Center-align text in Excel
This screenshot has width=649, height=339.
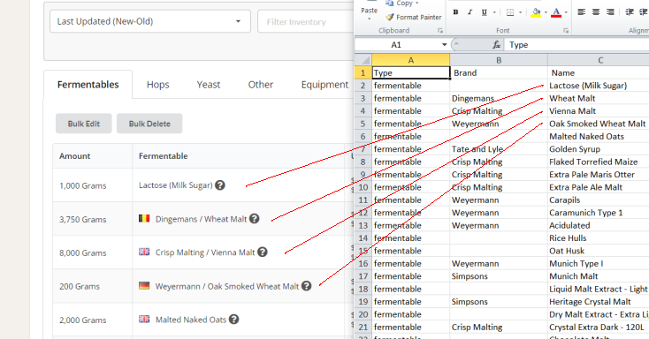596,12
